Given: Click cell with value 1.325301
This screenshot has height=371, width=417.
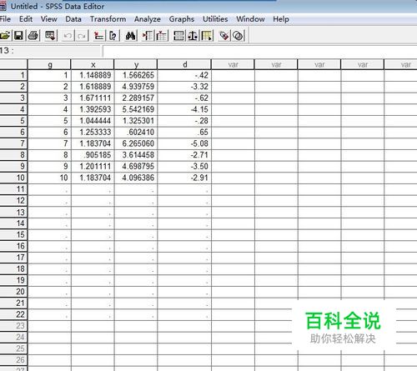Looking at the screenshot, I should (x=136, y=121).
